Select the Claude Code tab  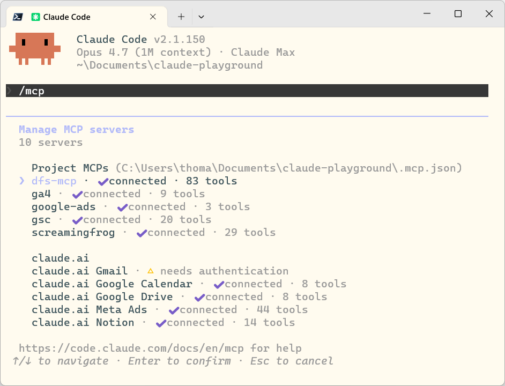[87, 17]
